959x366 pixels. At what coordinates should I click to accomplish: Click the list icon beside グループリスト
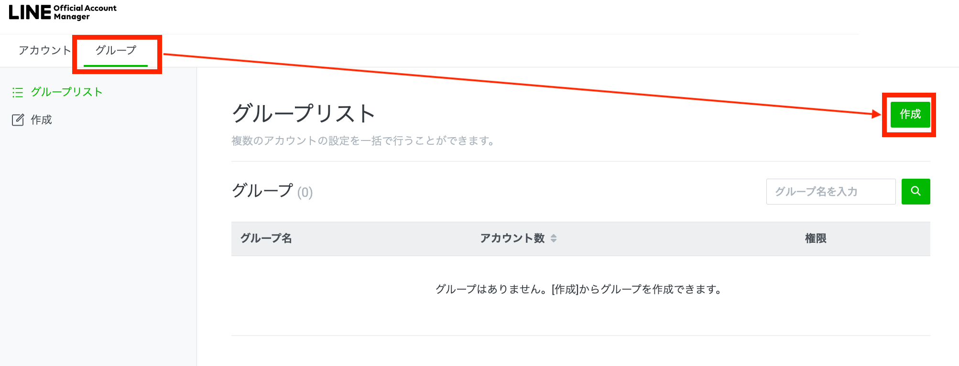tap(18, 92)
